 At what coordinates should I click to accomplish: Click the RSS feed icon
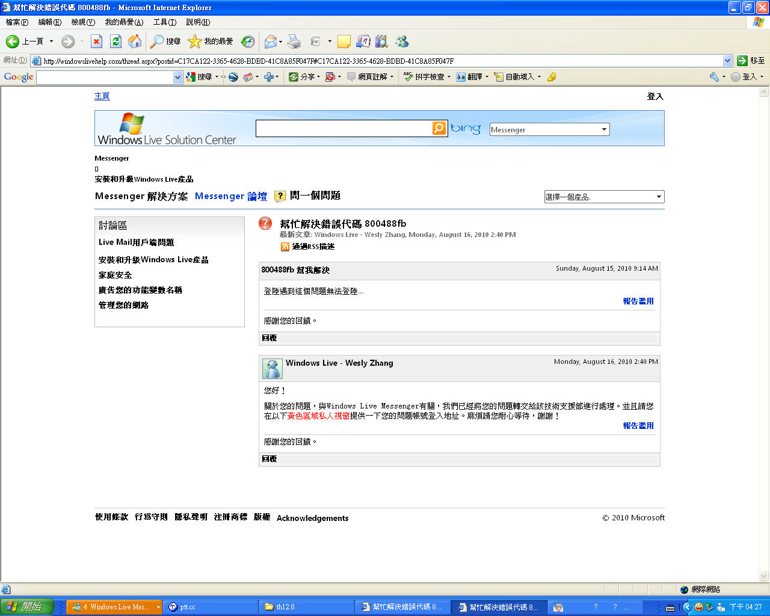pos(285,247)
